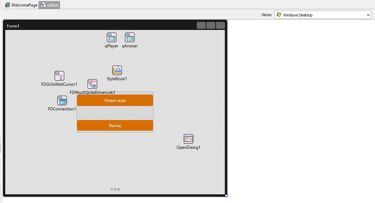Click the Выход button
This screenshot has height=203, width=375.
pos(115,125)
